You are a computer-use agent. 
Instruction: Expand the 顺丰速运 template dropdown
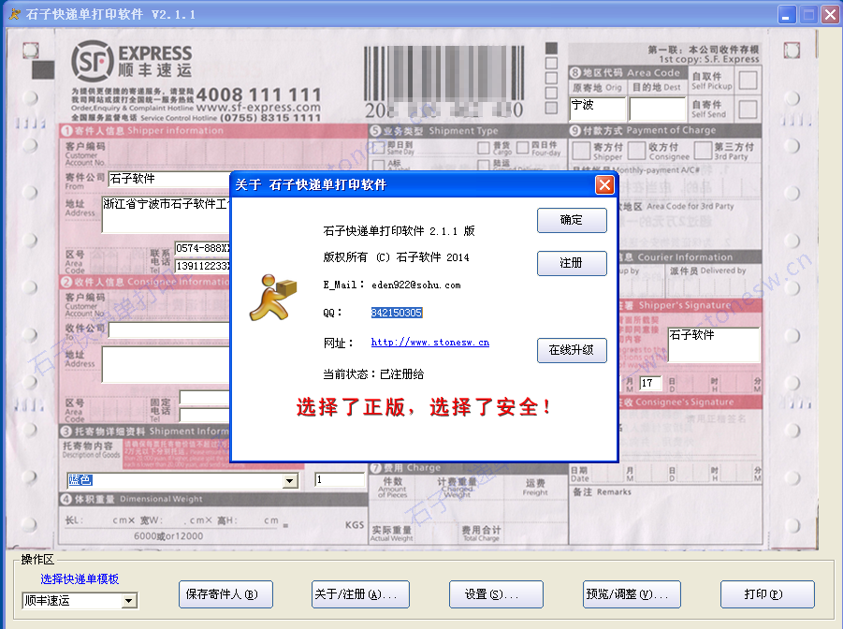(129, 601)
